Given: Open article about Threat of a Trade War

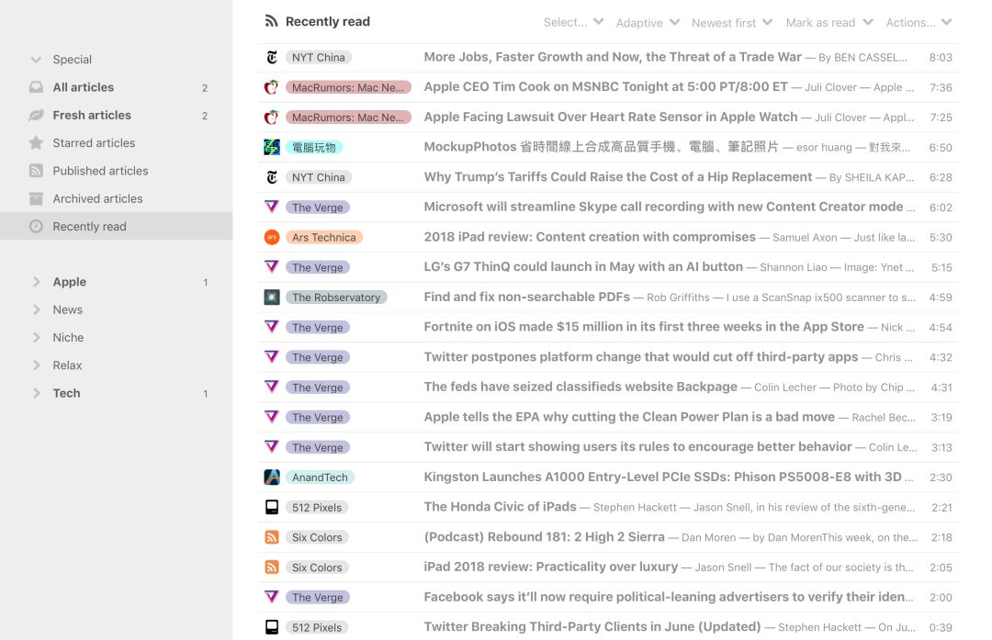Looking at the screenshot, I should pos(613,57).
